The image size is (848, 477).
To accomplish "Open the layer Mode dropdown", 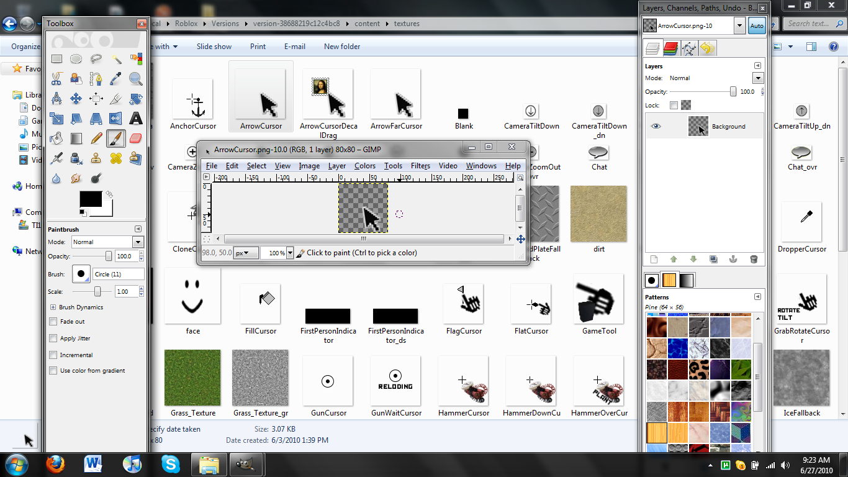I will coord(758,78).
